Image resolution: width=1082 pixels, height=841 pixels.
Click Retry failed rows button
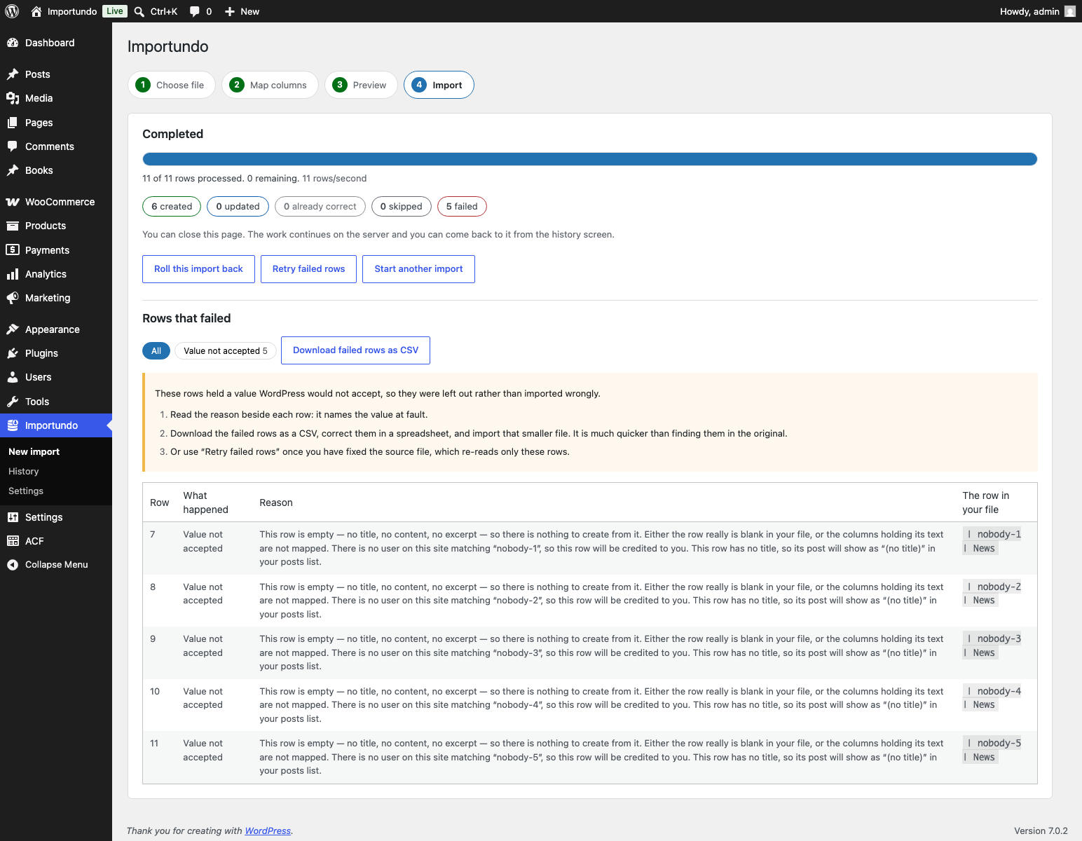(x=308, y=269)
